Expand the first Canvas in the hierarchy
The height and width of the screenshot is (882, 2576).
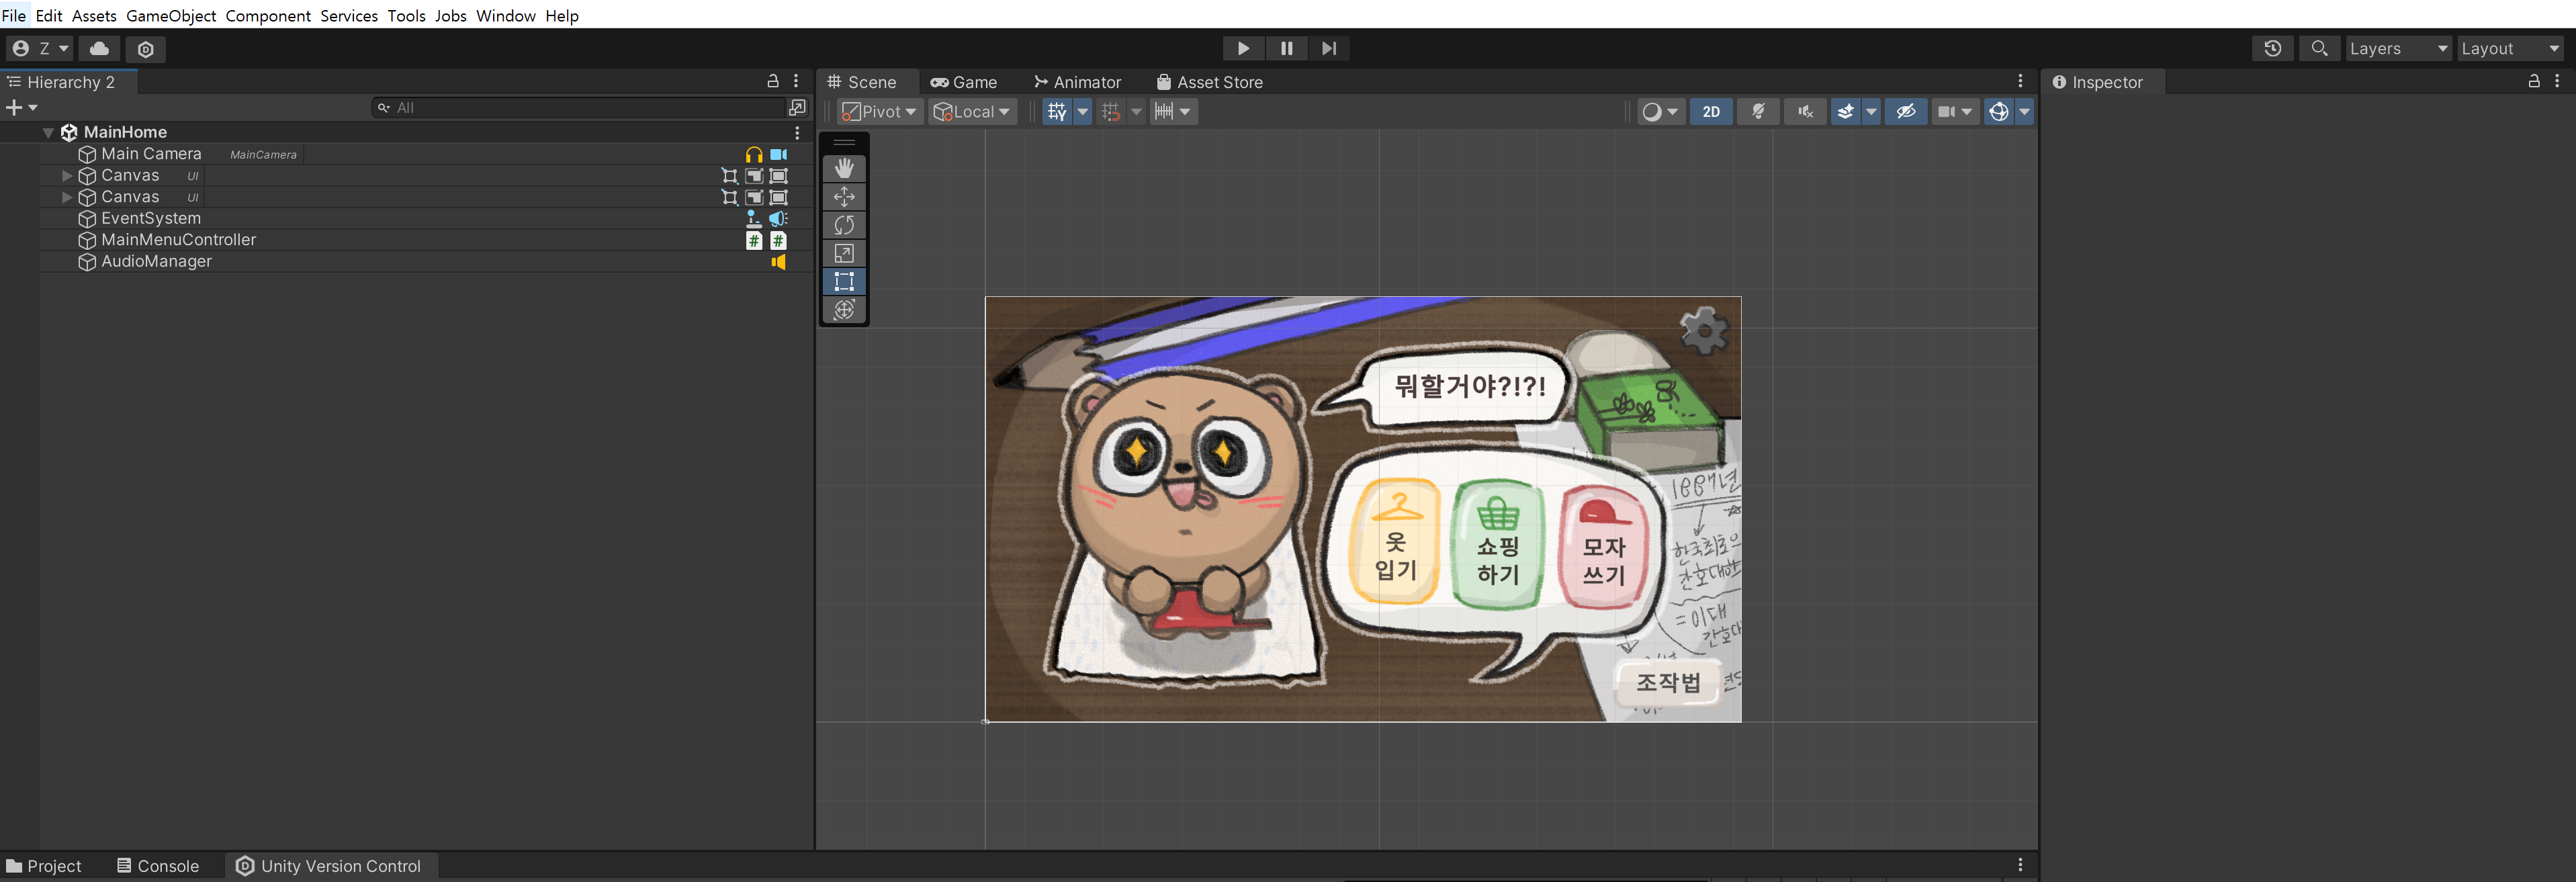66,175
